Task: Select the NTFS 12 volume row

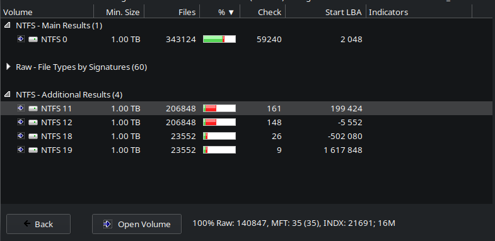Action: (x=247, y=122)
